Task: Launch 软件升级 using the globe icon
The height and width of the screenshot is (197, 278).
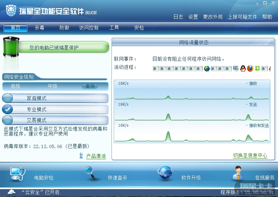Action: tap(165, 173)
